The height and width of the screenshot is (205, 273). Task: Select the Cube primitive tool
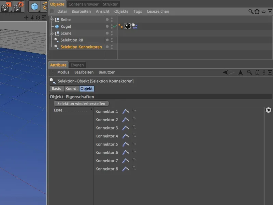point(34,6)
